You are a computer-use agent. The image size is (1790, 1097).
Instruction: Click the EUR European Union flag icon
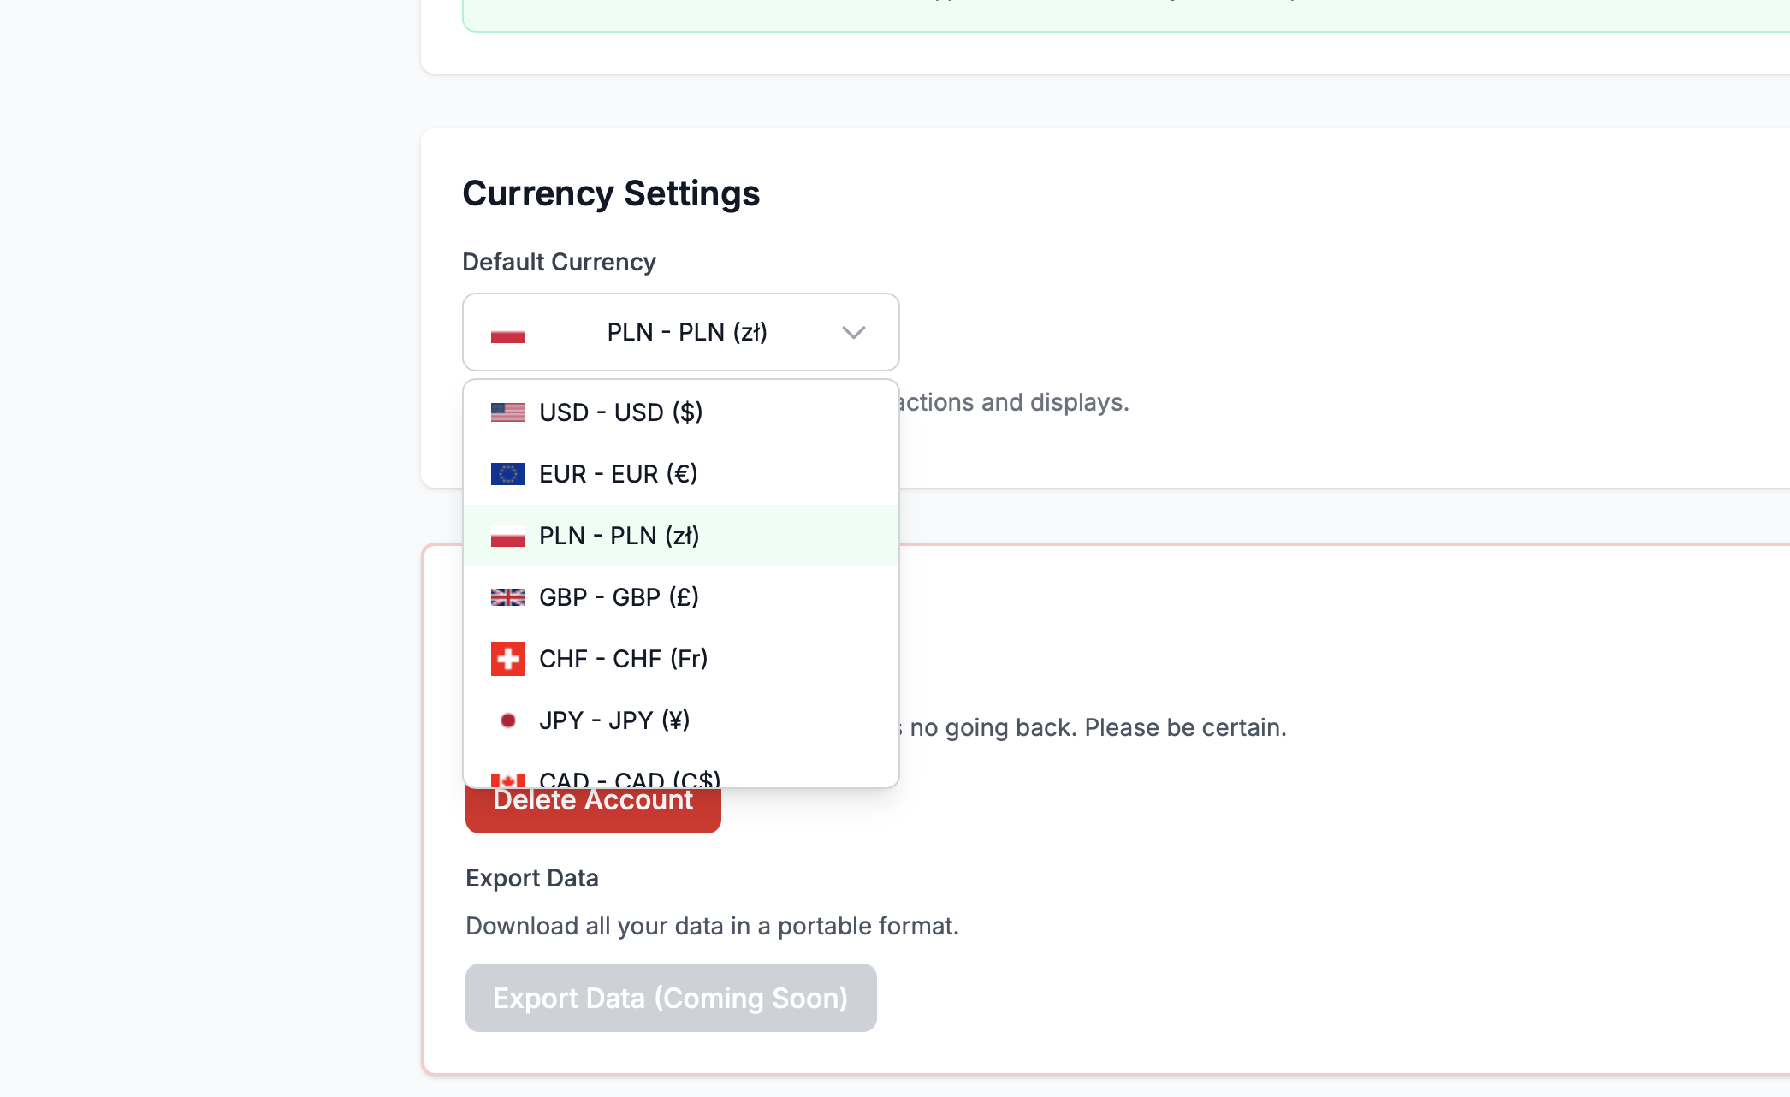click(507, 473)
